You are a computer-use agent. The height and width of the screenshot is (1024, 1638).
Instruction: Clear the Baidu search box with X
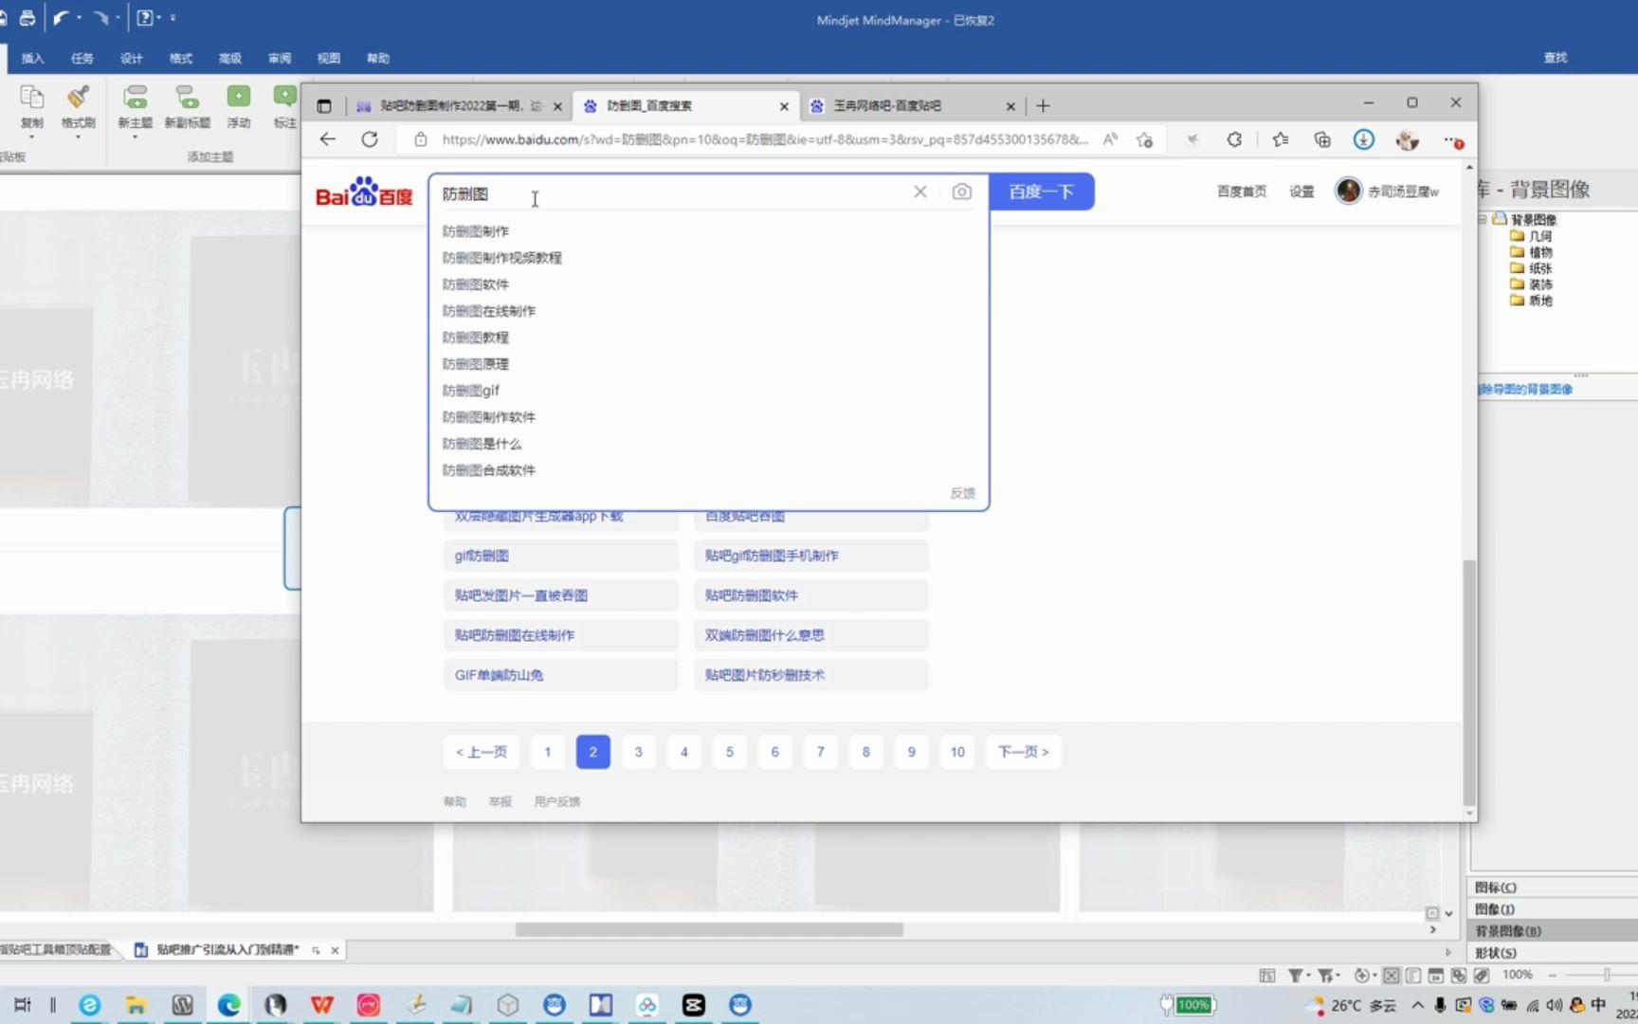coord(919,192)
